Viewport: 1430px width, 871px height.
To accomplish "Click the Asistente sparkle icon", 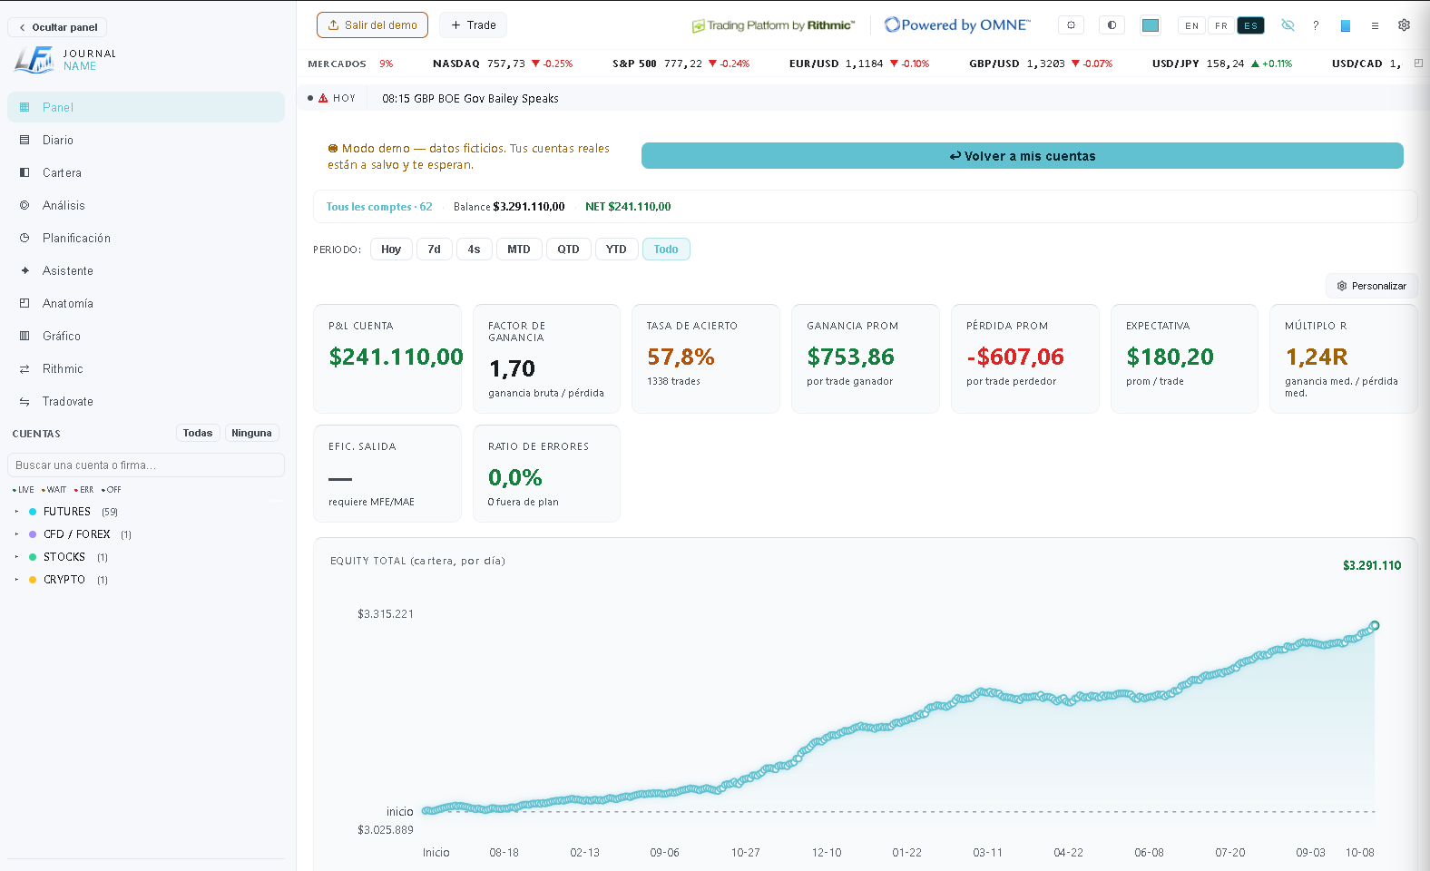I will (24, 270).
